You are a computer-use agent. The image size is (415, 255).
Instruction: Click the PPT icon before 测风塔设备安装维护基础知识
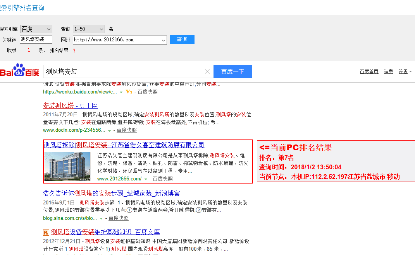pyautogui.click(x=46, y=232)
